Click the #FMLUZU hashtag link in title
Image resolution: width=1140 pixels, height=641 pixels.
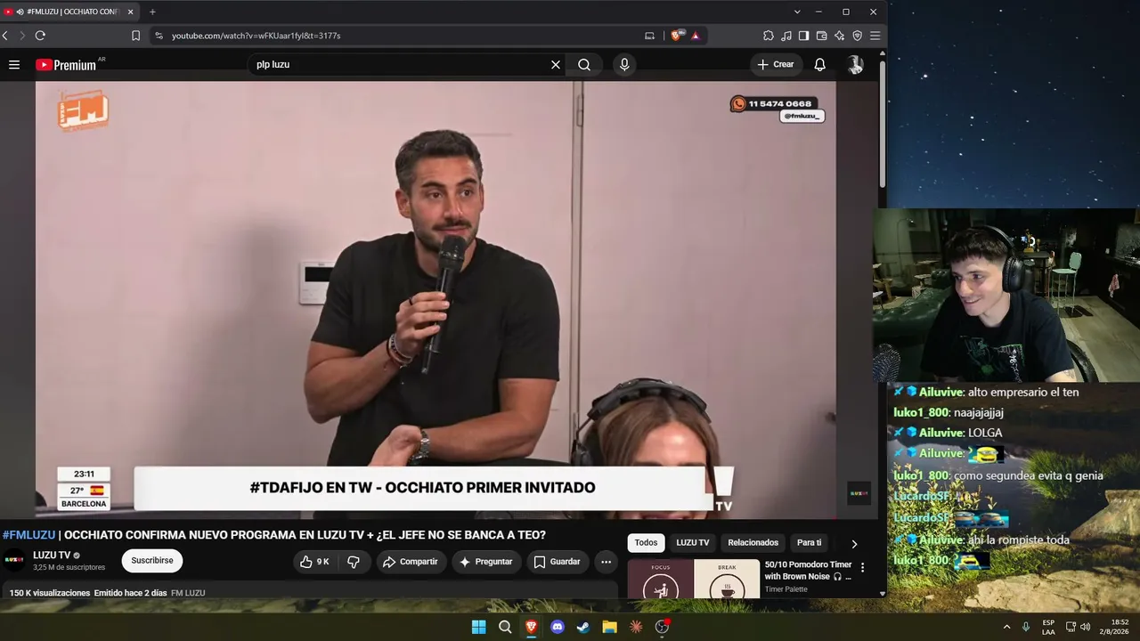point(28,535)
